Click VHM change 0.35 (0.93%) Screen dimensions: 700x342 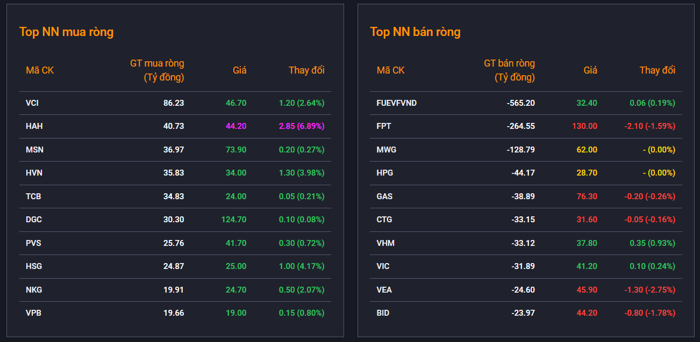pos(652,243)
